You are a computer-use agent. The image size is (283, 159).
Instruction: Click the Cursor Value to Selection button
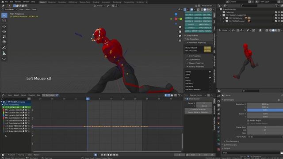click(x=198, y=112)
